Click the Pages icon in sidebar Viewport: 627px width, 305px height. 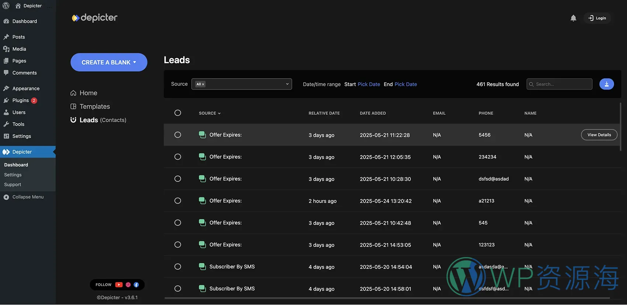(x=6, y=61)
